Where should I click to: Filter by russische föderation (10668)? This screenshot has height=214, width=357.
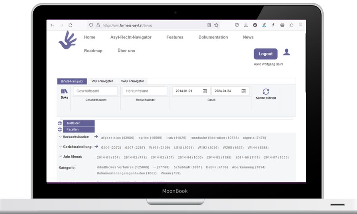tap(215, 138)
